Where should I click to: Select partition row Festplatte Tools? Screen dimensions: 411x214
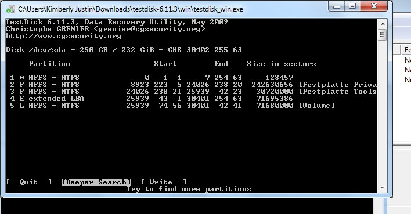[x=193, y=92]
